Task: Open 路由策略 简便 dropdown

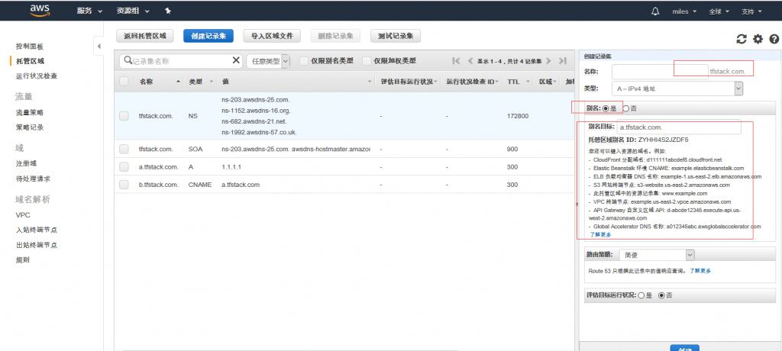Action: (x=657, y=255)
